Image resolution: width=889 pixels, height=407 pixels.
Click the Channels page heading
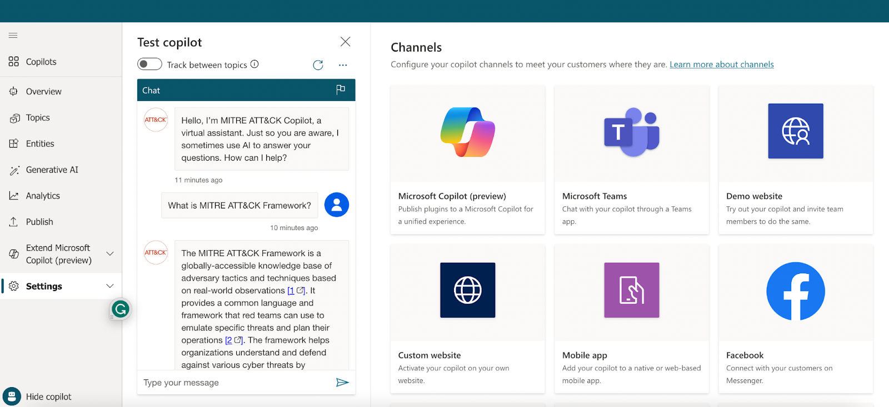(416, 47)
